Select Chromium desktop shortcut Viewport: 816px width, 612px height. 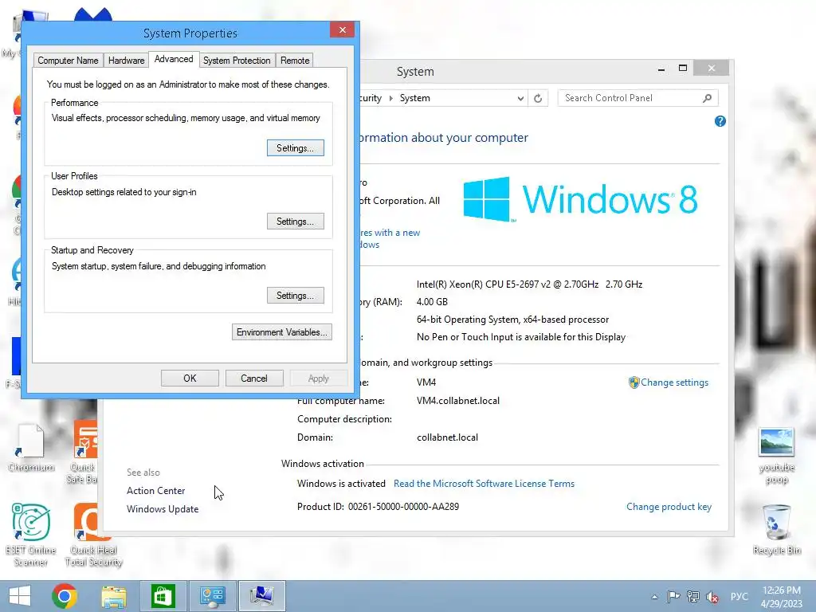click(31, 448)
